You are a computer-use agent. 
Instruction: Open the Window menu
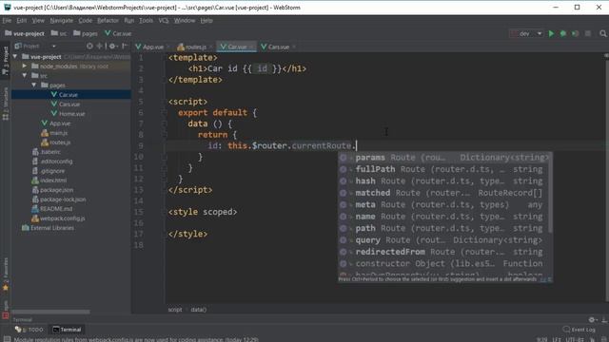185,21
